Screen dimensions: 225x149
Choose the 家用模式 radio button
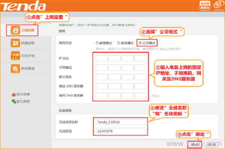(118, 43)
